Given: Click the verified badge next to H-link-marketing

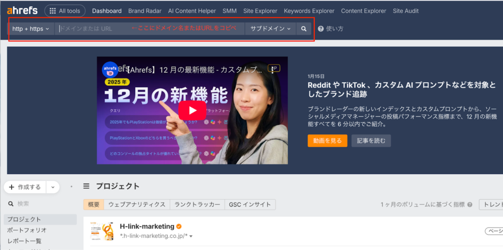Looking at the screenshot, I should click(x=179, y=226).
